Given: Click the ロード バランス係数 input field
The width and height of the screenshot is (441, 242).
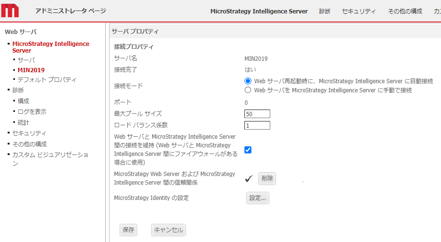Looking at the screenshot, I should (x=257, y=125).
